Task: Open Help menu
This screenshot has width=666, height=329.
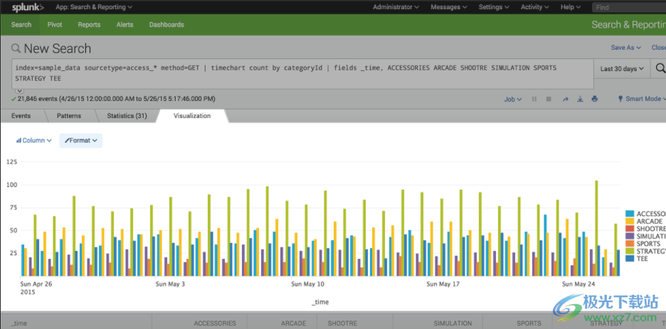Action: pyautogui.click(x=570, y=7)
